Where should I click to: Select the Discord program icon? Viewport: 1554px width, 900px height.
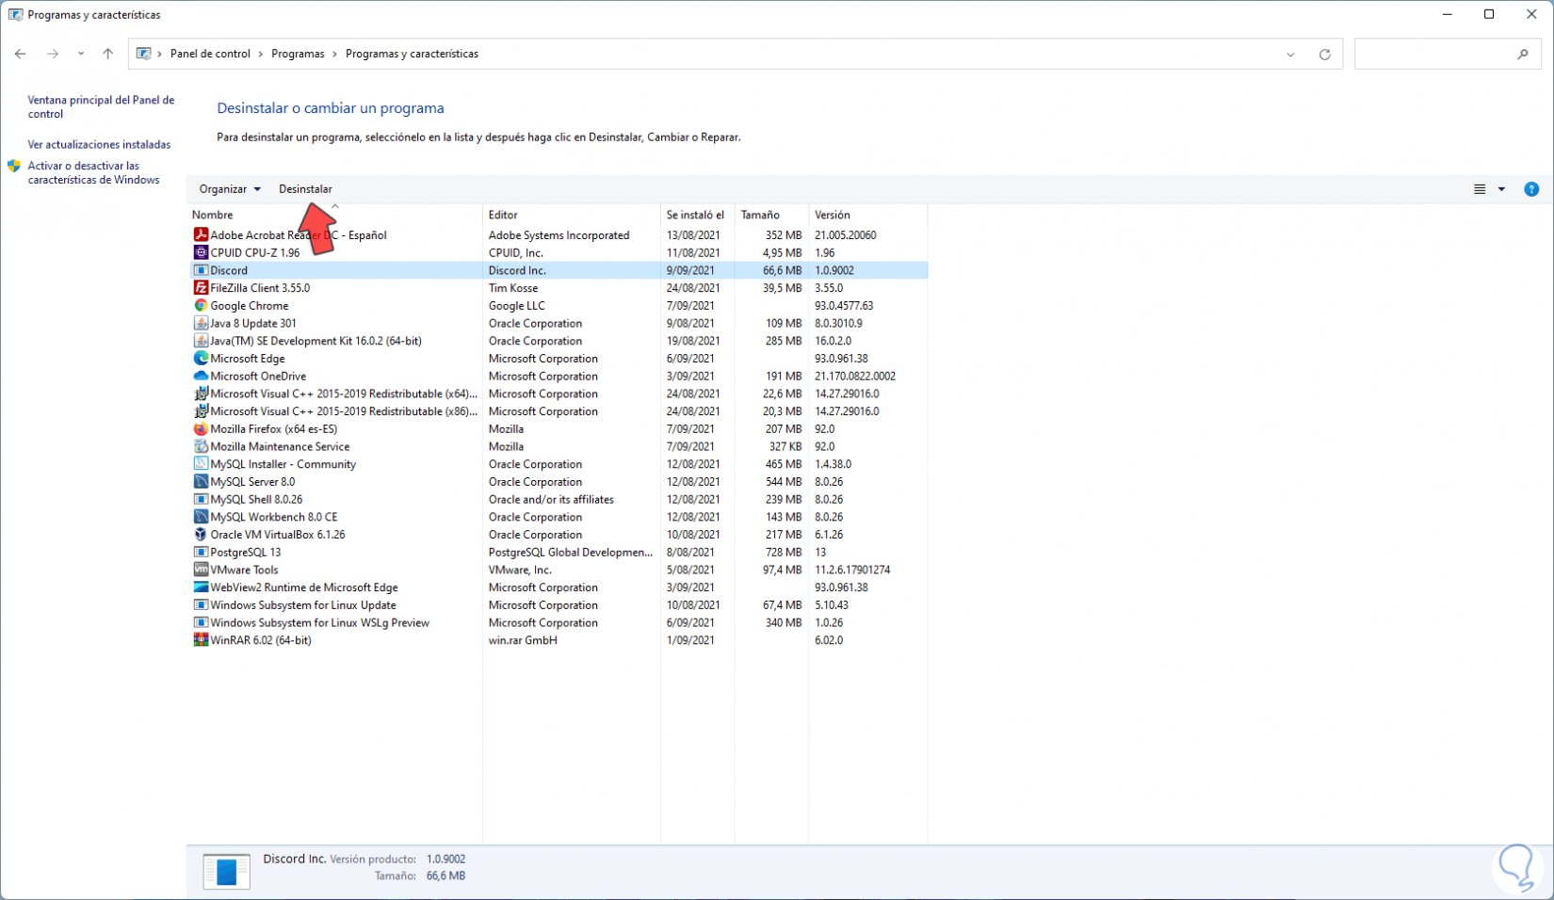tap(201, 270)
